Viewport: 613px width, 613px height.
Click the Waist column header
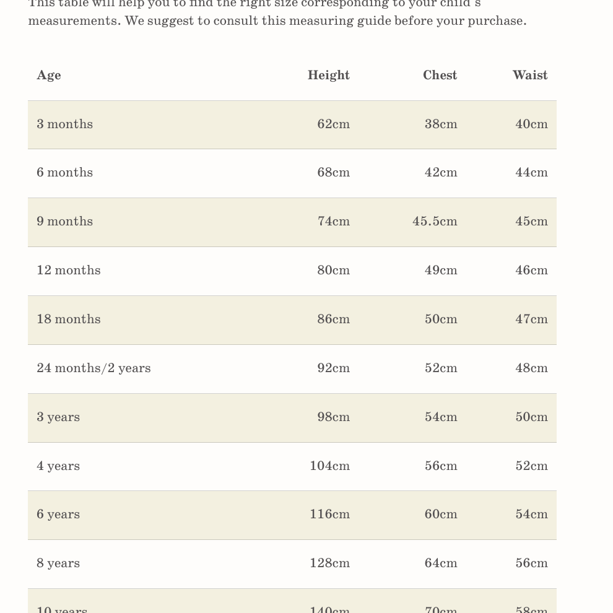[x=529, y=75]
